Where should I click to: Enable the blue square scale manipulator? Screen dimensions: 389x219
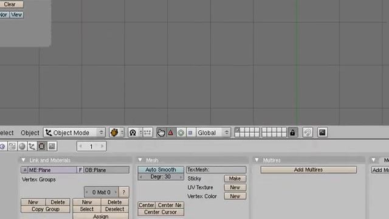[190, 133]
